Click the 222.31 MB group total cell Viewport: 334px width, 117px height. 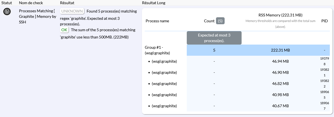(x=281, y=50)
